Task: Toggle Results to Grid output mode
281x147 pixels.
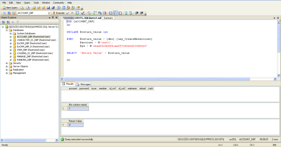Action: tap(115, 13)
